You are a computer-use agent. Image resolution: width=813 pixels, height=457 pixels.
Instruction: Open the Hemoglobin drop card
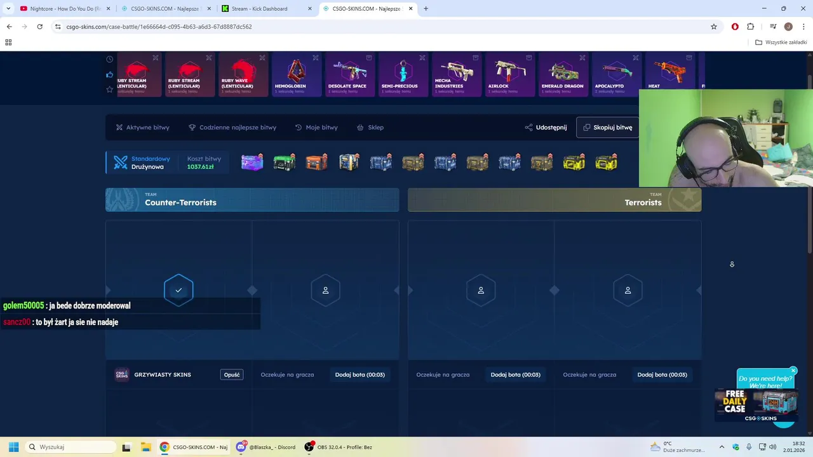[x=297, y=75]
